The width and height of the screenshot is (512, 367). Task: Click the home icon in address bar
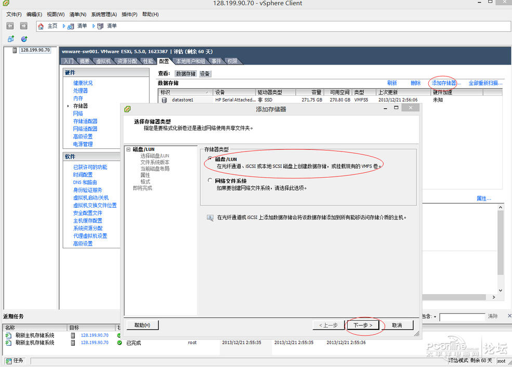point(41,26)
